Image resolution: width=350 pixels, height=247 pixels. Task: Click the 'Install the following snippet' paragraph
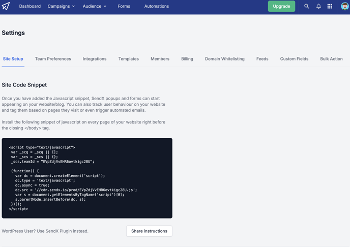[83, 125]
